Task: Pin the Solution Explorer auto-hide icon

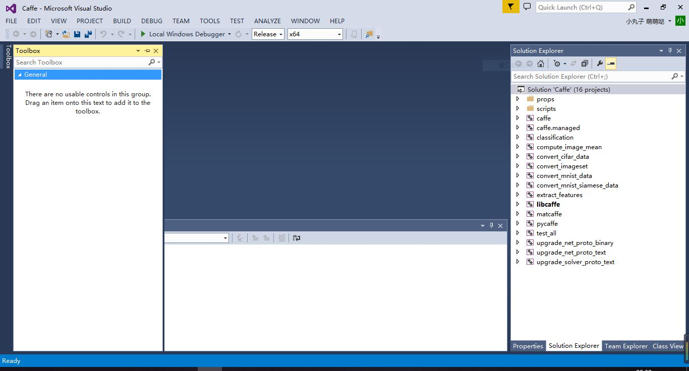Action: point(670,50)
